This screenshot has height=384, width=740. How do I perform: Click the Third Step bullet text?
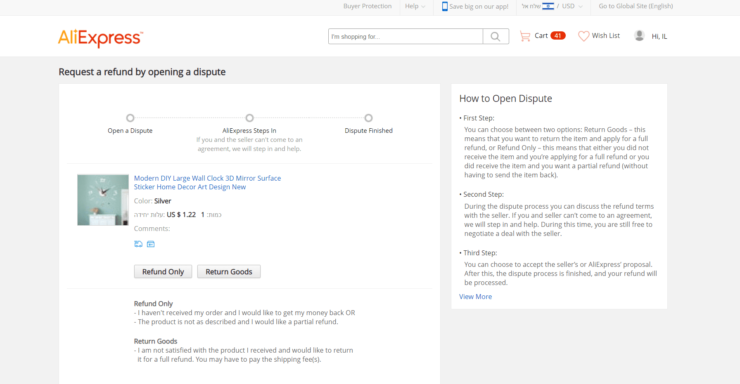coord(480,253)
